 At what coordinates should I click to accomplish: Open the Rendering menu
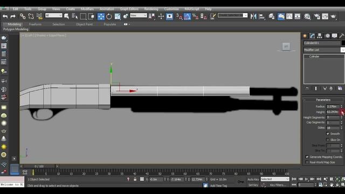point(151,9)
